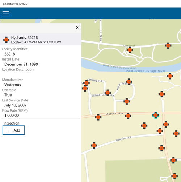
Task: Click the Flow Rate (GPM) field label
Action: (15, 110)
